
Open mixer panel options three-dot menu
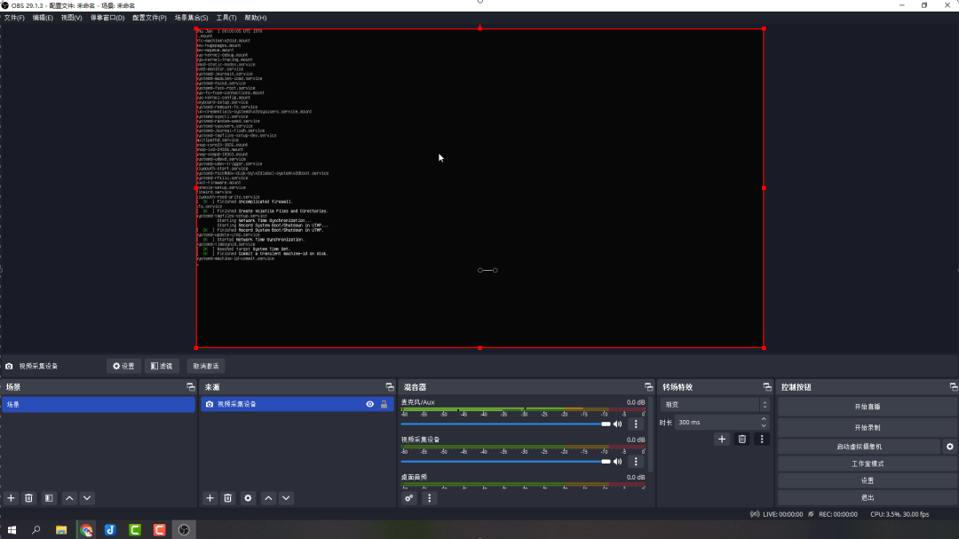click(x=430, y=498)
